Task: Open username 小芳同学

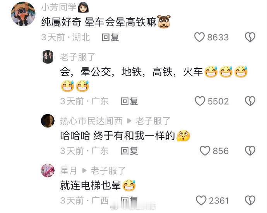Action: tap(58, 7)
